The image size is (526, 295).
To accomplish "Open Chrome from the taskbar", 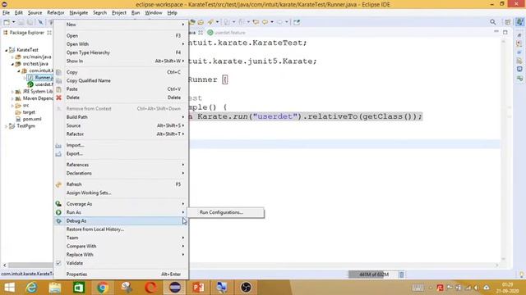I will (x=103, y=288).
